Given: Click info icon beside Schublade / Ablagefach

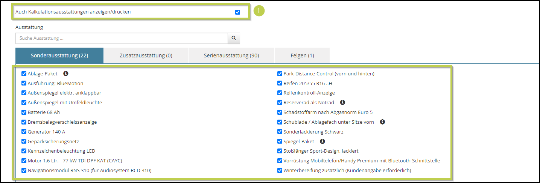Looking at the screenshot, I should [382, 122].
